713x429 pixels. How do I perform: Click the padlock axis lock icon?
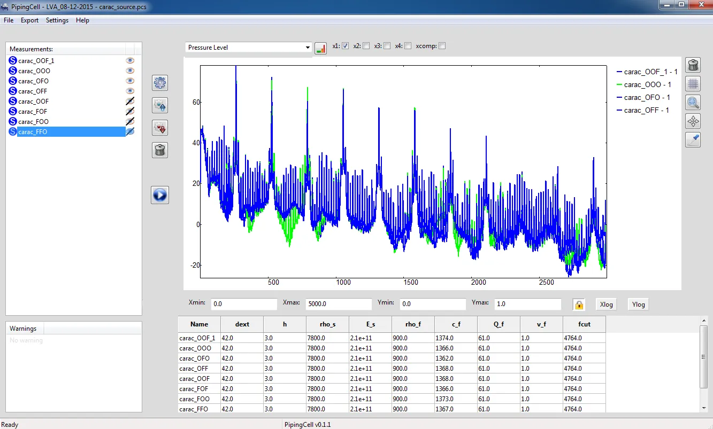coord(579,305)
